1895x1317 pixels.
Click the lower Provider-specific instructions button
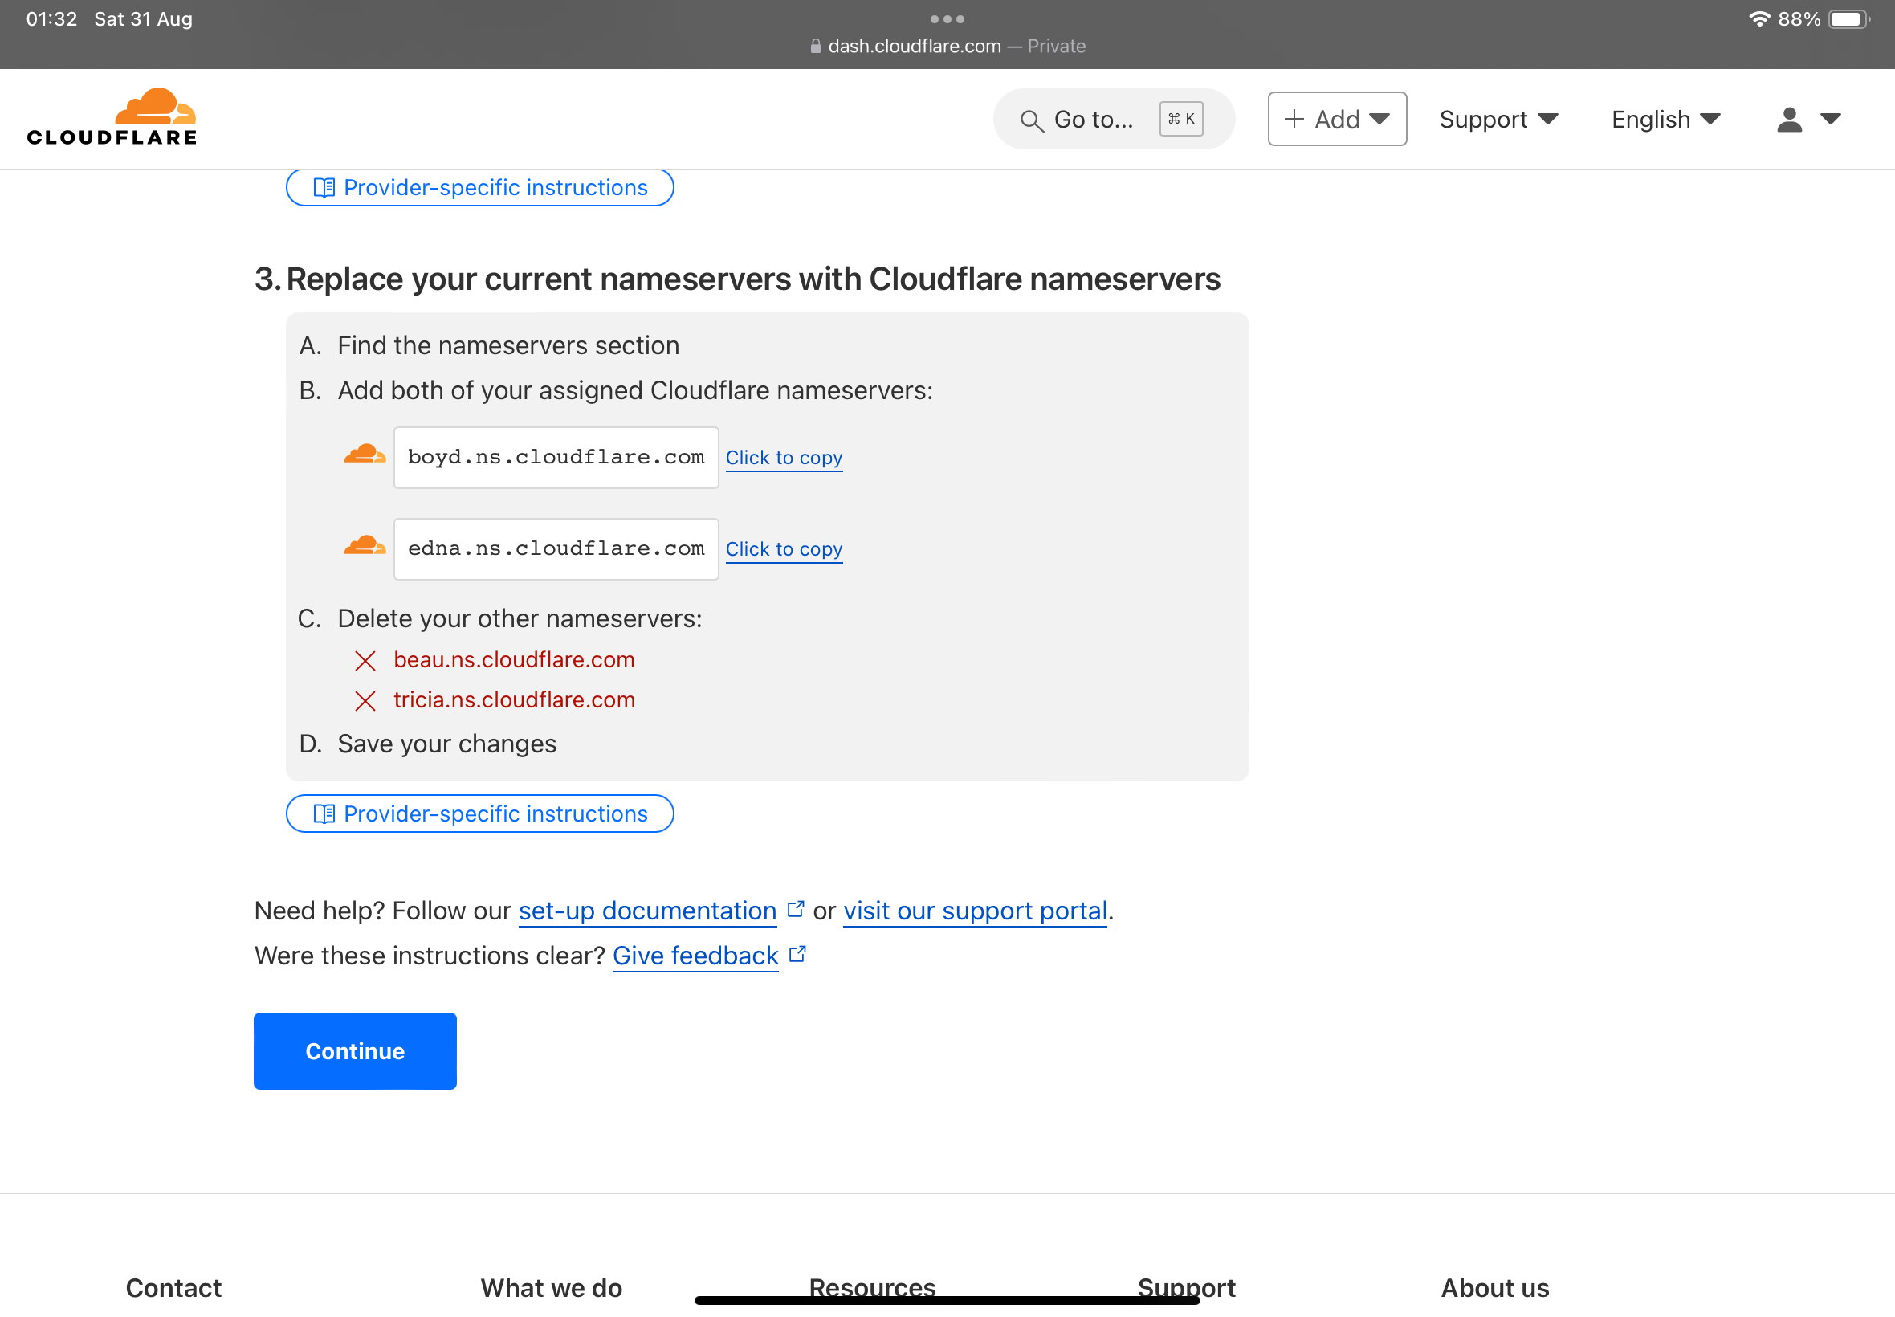coord(479,813)
